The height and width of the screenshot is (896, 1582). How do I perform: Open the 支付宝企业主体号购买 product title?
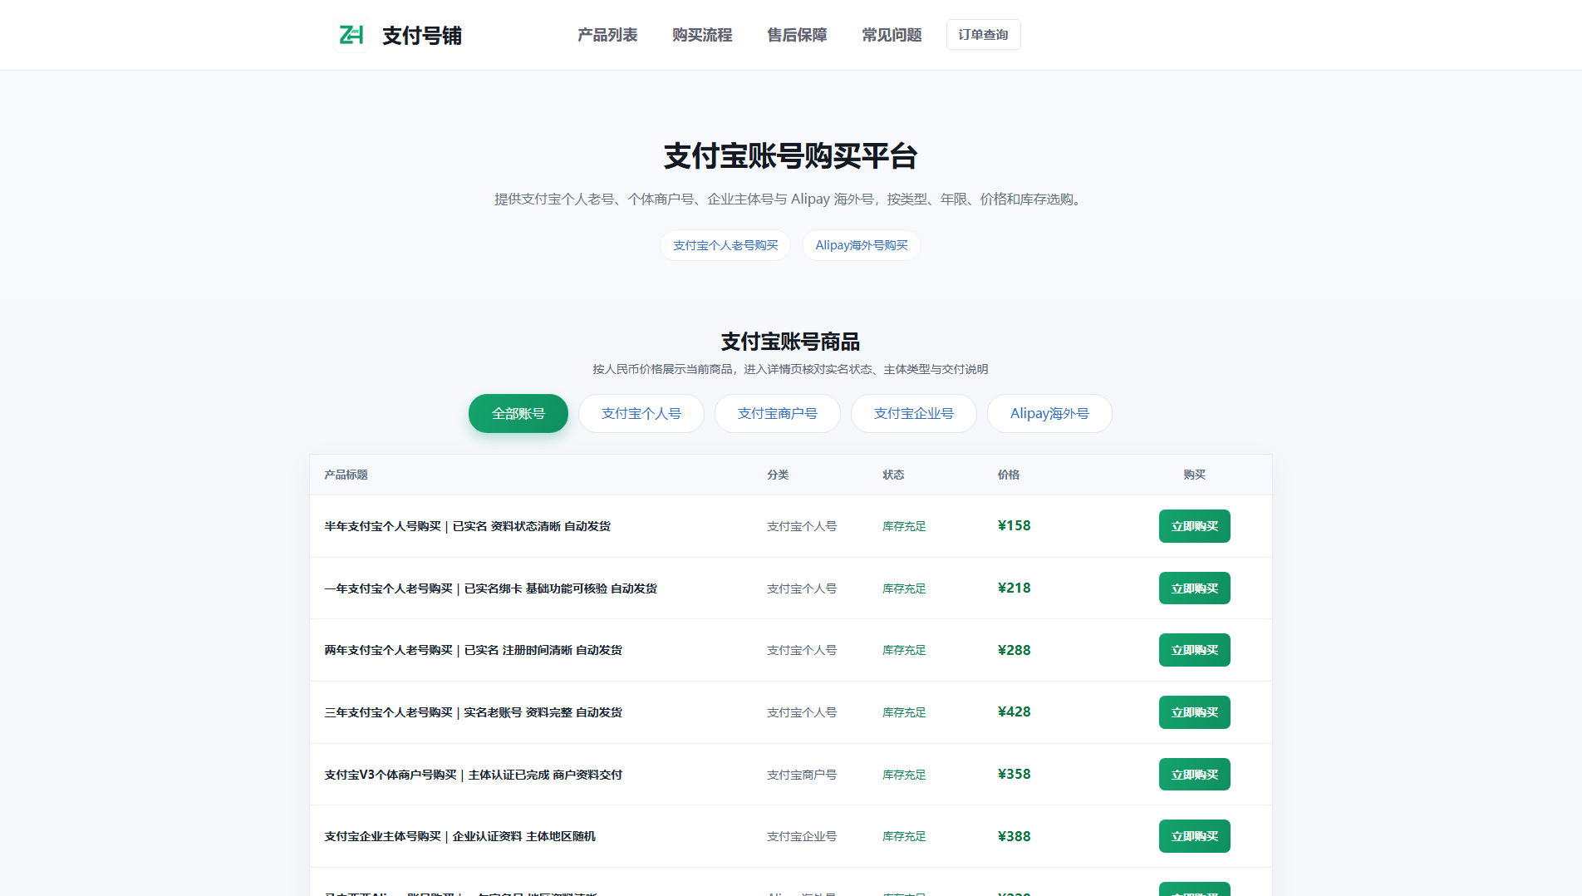click(459, 836)
